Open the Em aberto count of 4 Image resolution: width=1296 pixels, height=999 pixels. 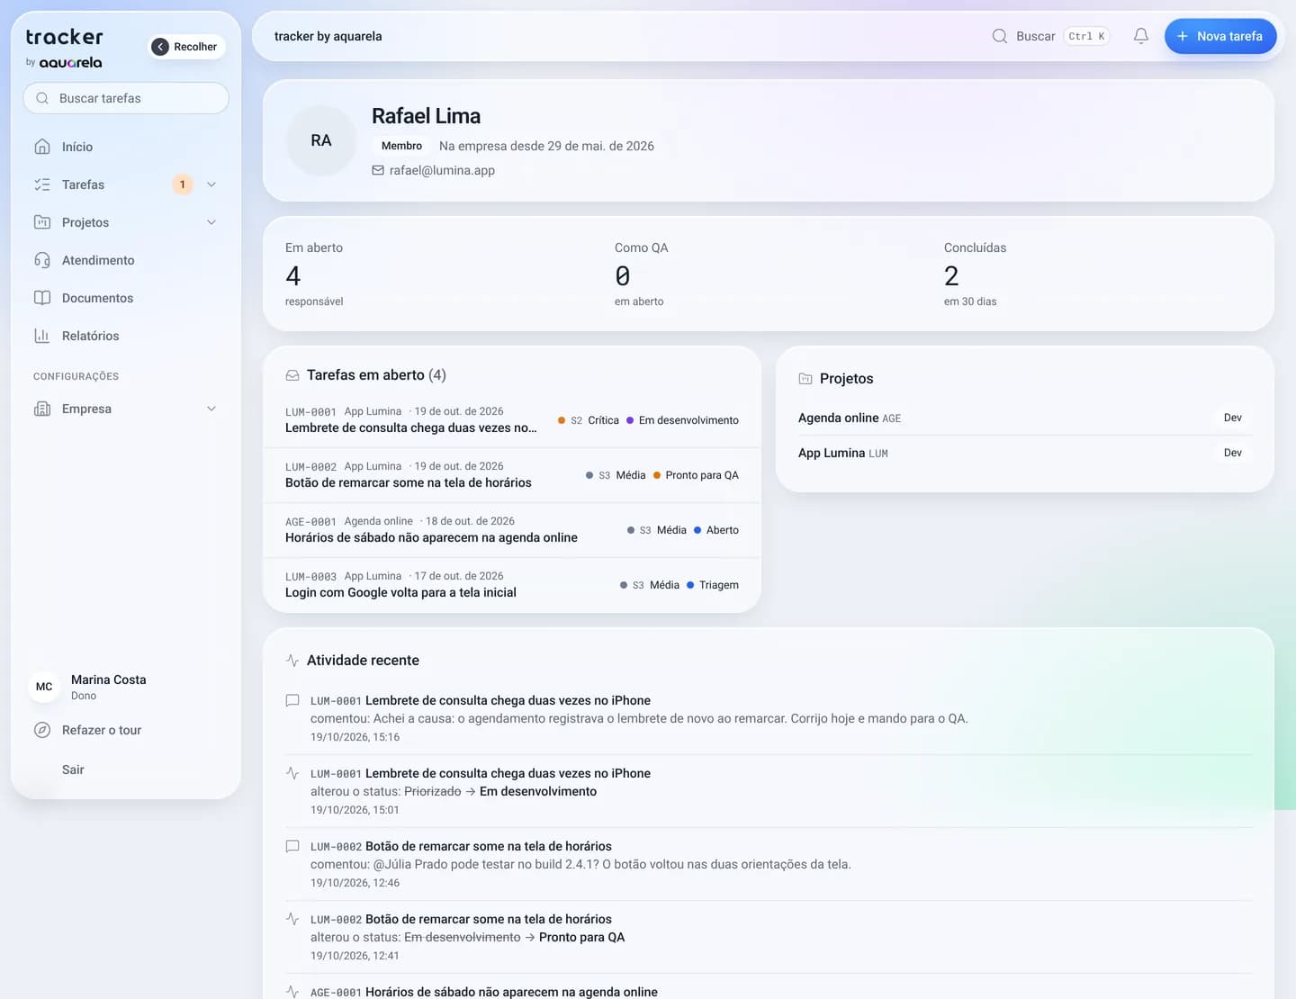pyautogui.click(x=293, y=276)
